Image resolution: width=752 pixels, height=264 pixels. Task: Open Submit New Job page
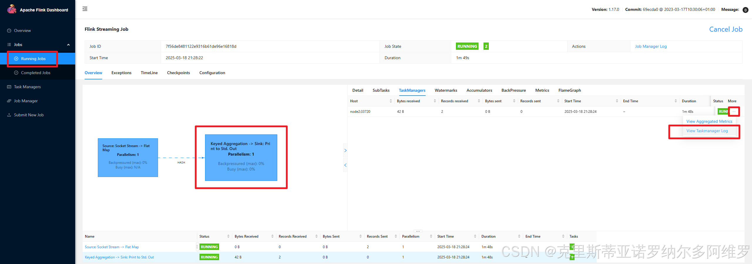coord(29,115)
